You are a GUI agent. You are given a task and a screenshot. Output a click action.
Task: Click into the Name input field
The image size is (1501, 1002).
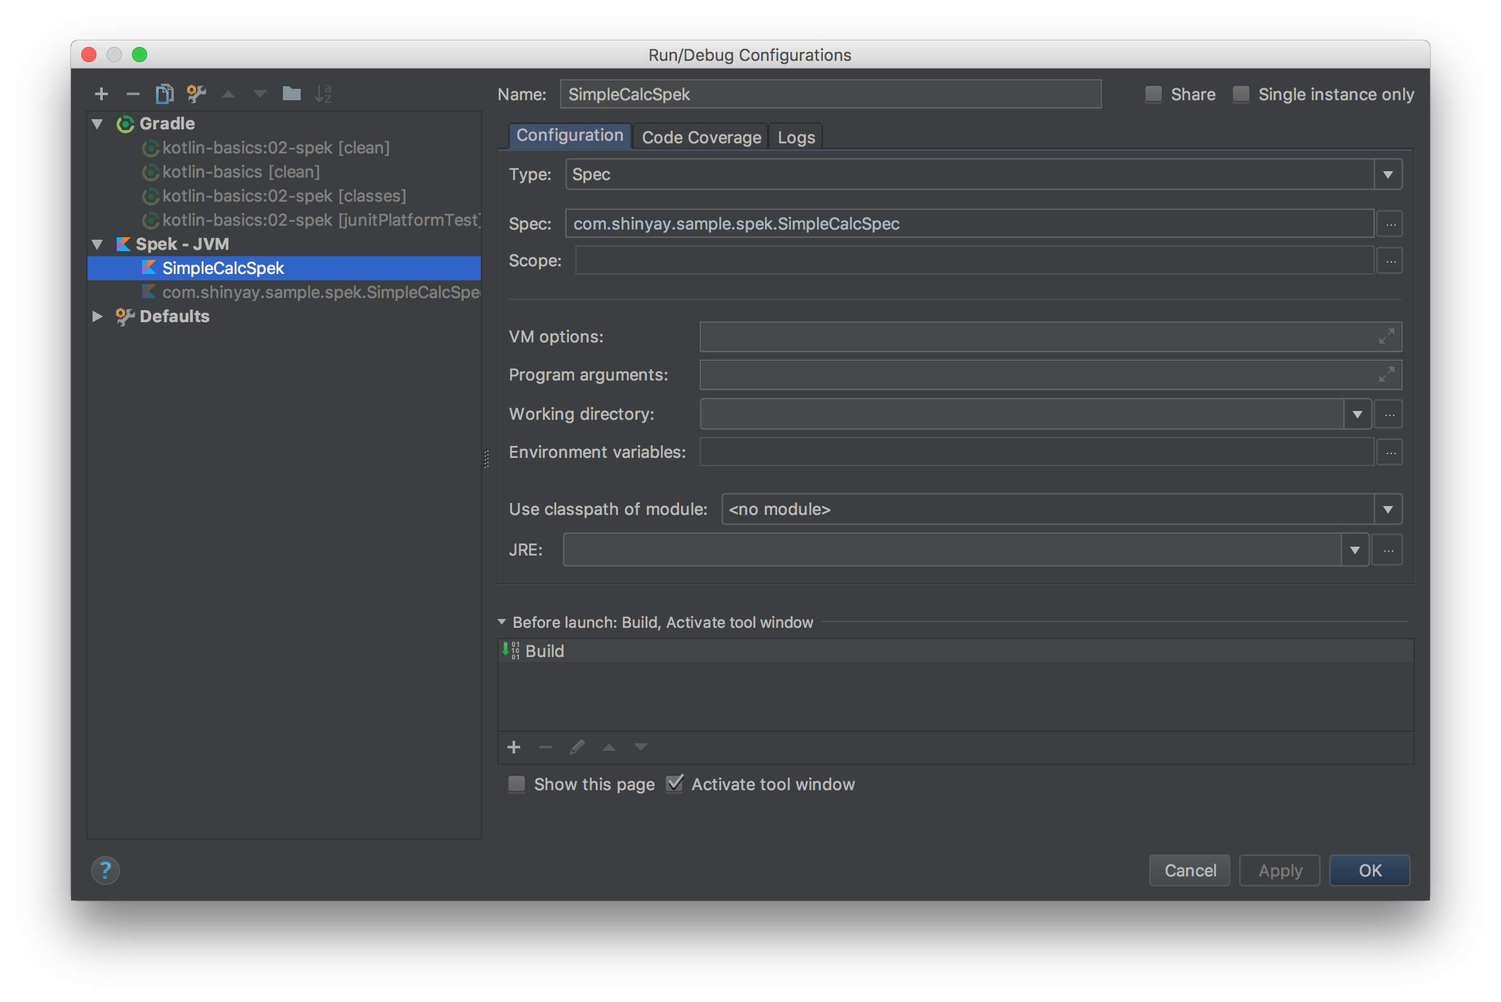pyautogui.click(x=830, y=94)
